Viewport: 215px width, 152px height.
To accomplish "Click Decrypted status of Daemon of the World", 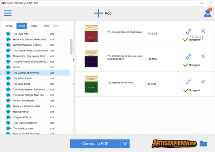I will 191,90.
